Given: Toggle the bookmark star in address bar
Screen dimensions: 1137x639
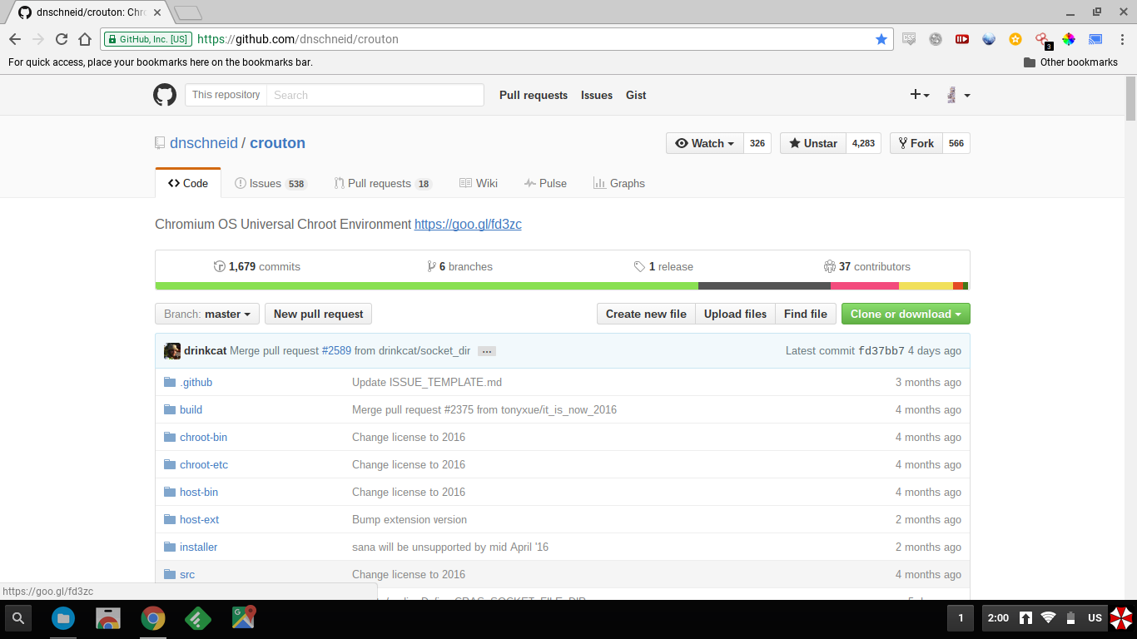Looking at the screenshot, I should pyautogui.click(x=881, y=39).
